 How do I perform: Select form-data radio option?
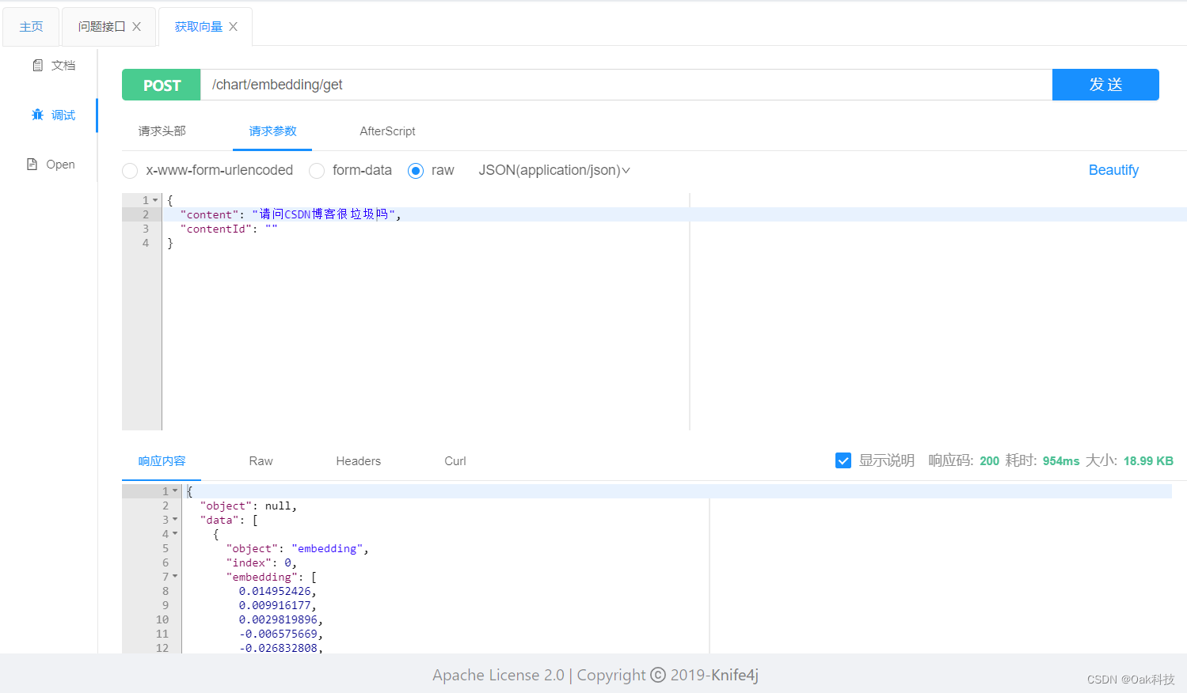[x=317, y=171]
